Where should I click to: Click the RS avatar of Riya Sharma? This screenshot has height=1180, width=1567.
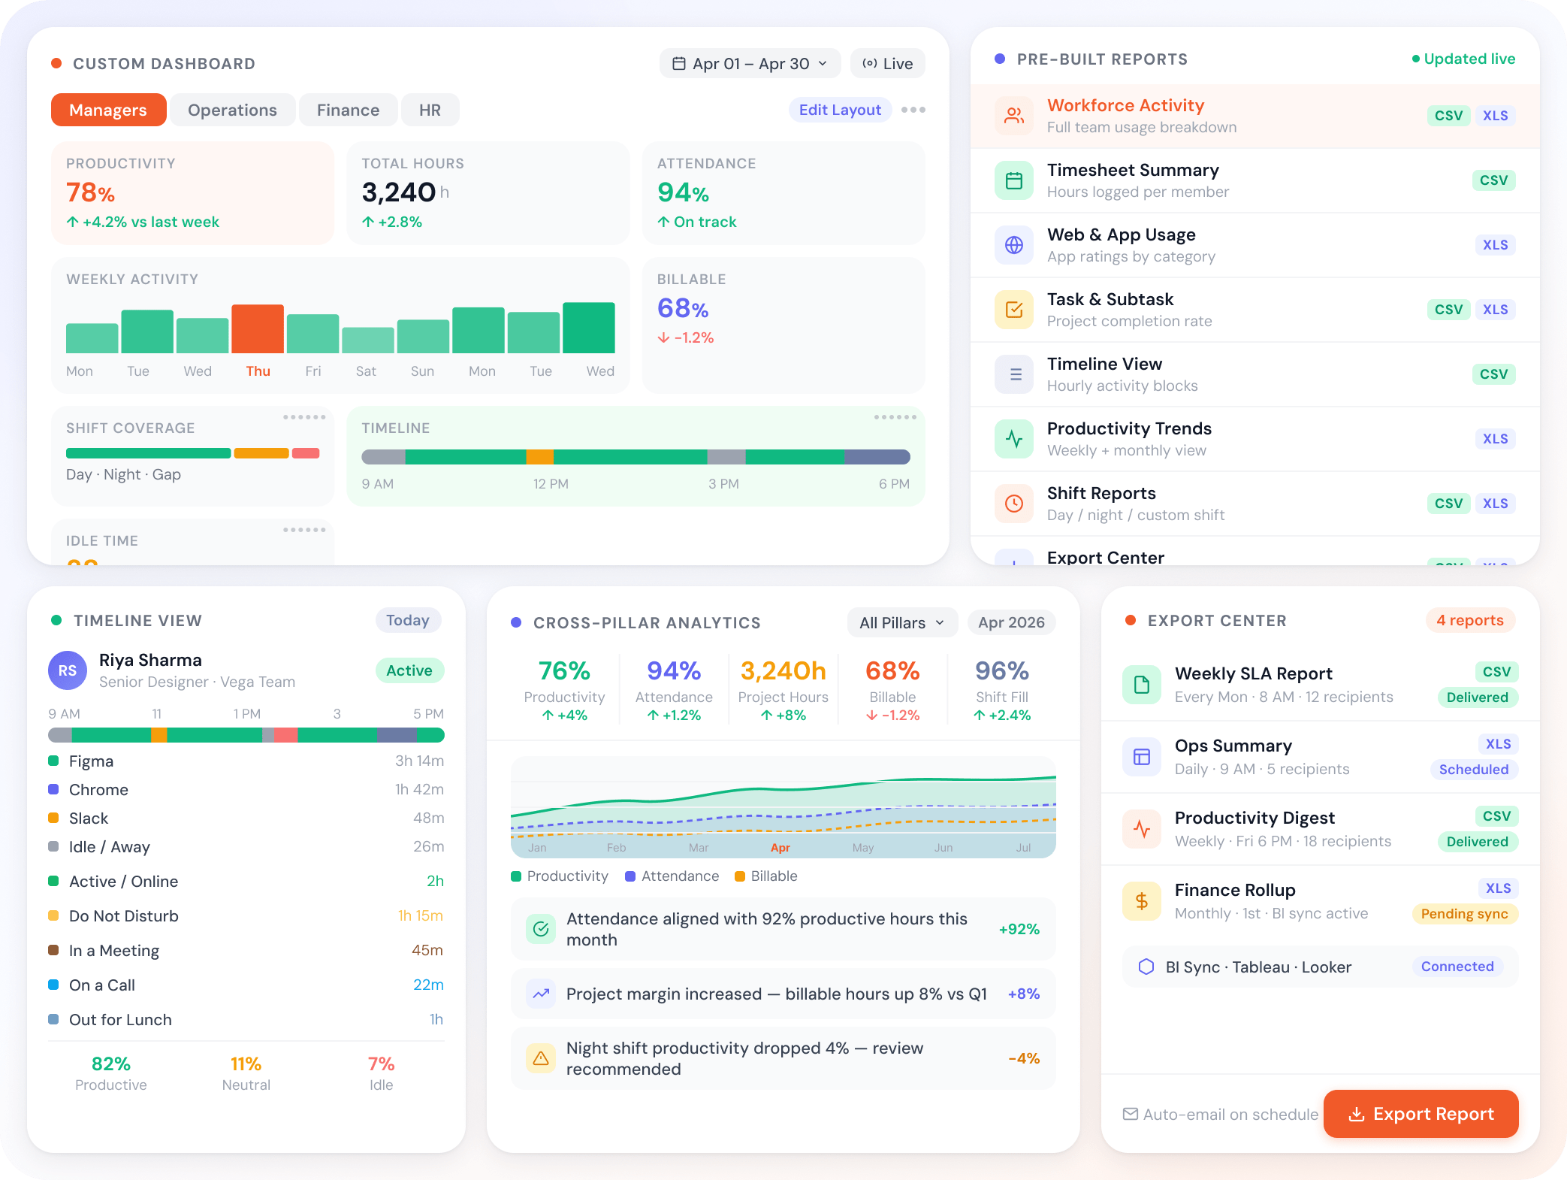(x=68, y=670)
